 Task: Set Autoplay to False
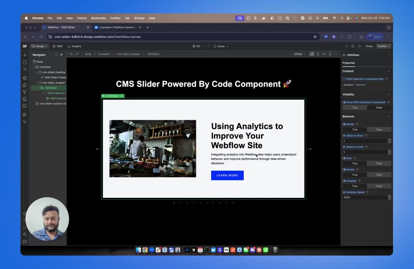click(x=379, y=186)
